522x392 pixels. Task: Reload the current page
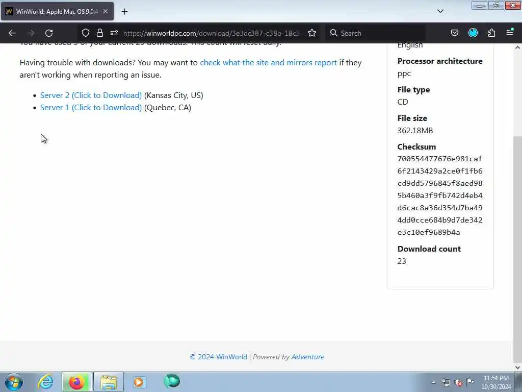coord(49,33)
